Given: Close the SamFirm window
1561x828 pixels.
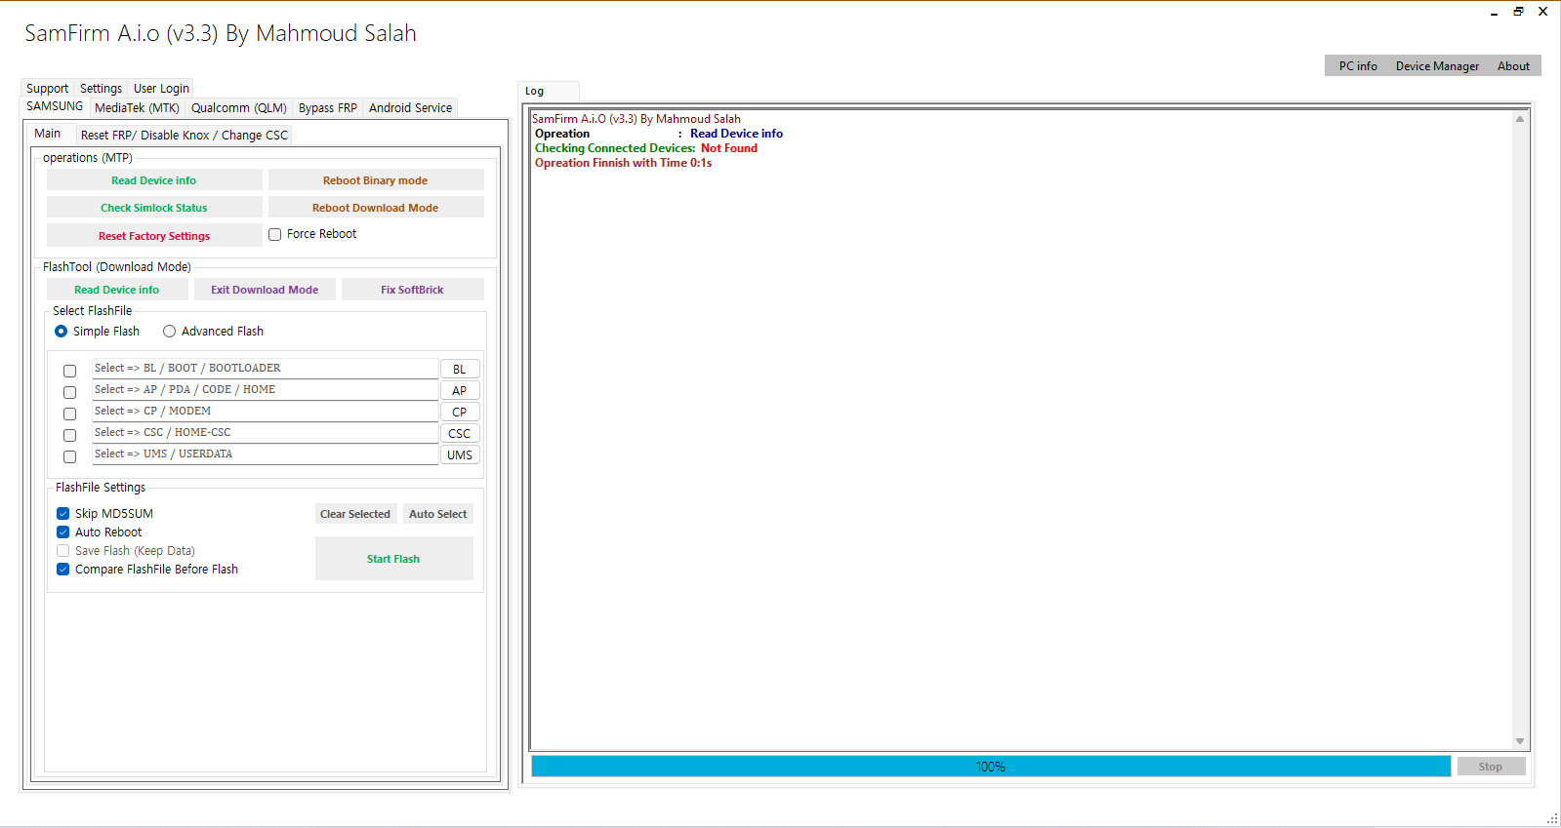Looking at the screenshot, I should click(1543, 12).
